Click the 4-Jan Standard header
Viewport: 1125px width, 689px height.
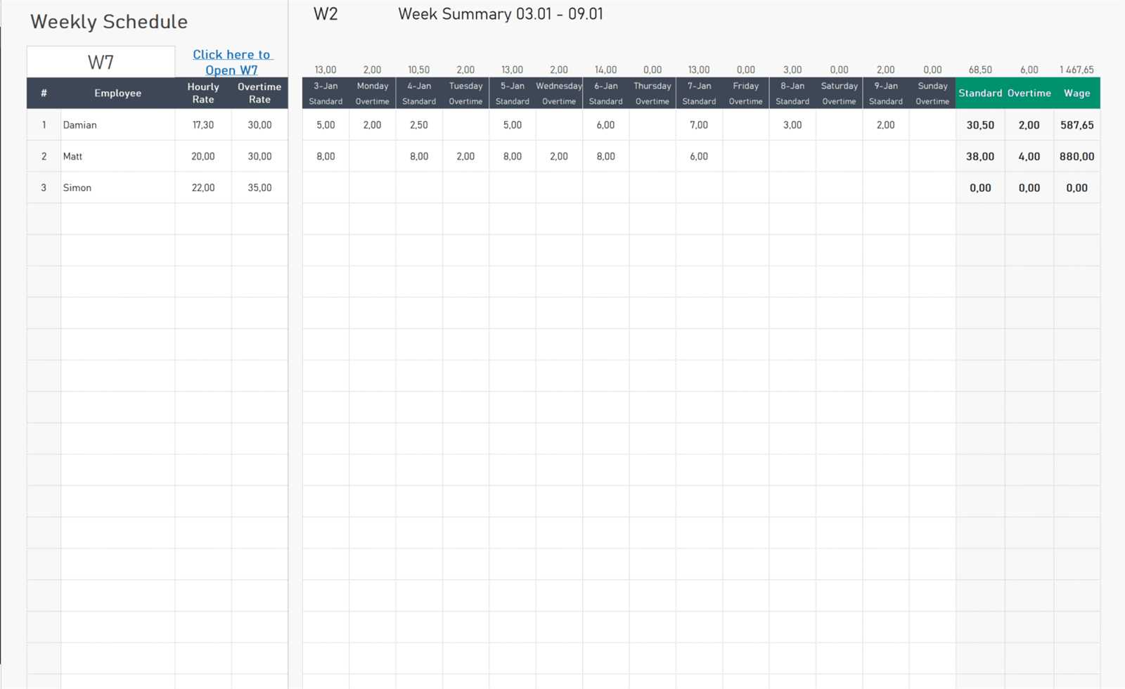tap(419, 93)
